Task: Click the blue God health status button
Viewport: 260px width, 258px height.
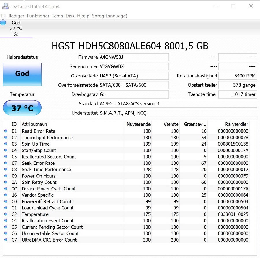Action: [22, 74]
